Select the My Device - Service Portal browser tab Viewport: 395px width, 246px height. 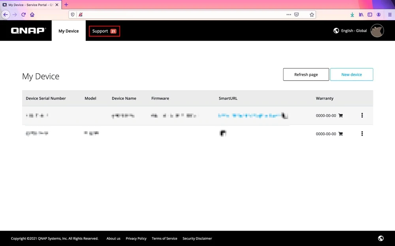31,5
